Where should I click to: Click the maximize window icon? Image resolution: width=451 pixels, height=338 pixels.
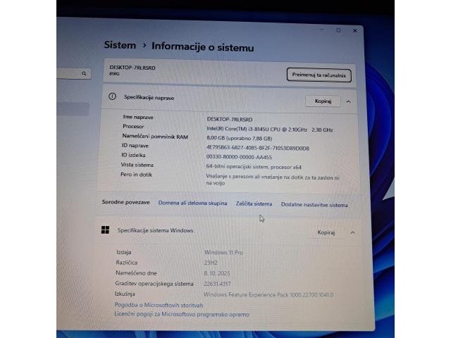[x=338, y=30]
